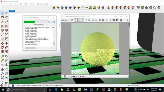Switch to Iso house view icon
The width and height of the screenshot is (164, 92).
tap(138, 7)
